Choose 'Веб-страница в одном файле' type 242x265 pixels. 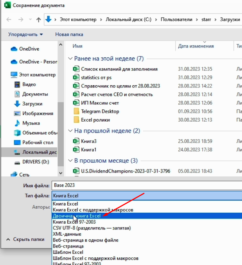tap(147, 240)
